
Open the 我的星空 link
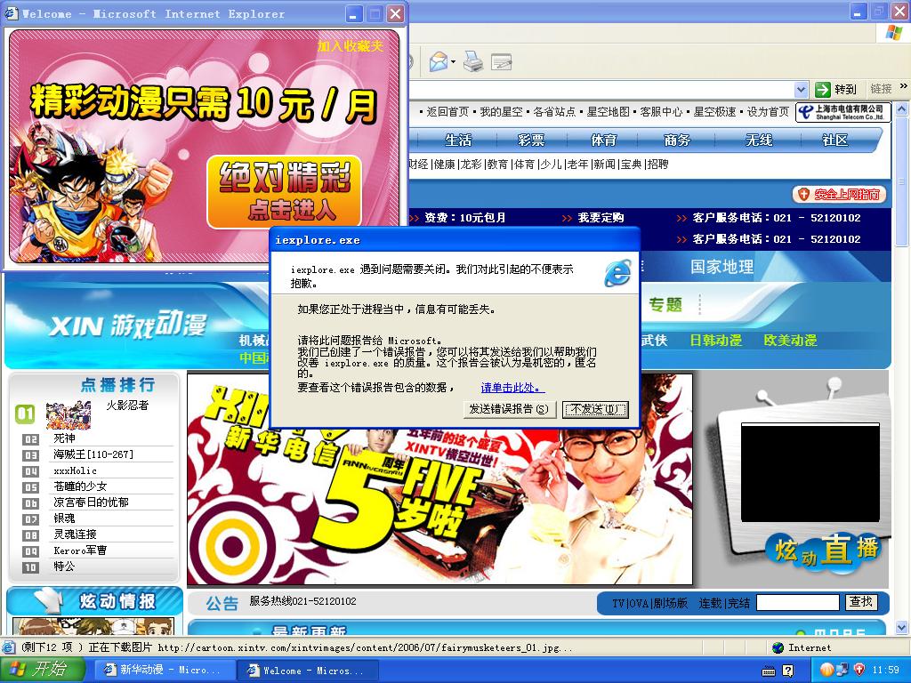tap(501, 111)
